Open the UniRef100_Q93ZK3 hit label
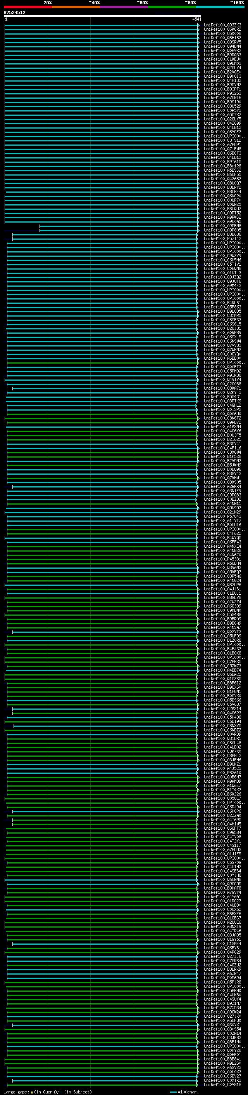The height and width of the screenshot is (1095, 248). click(x=222, y=25)
